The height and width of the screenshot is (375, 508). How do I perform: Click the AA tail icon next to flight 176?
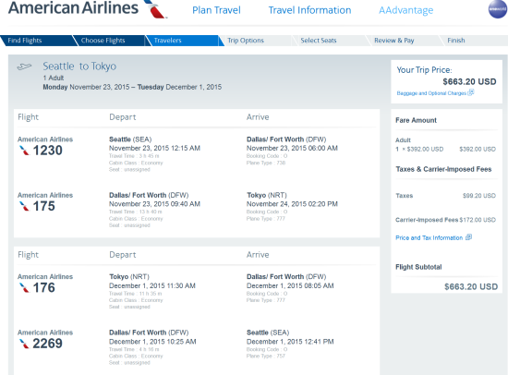pyautogui.click(x=24, y=288)
